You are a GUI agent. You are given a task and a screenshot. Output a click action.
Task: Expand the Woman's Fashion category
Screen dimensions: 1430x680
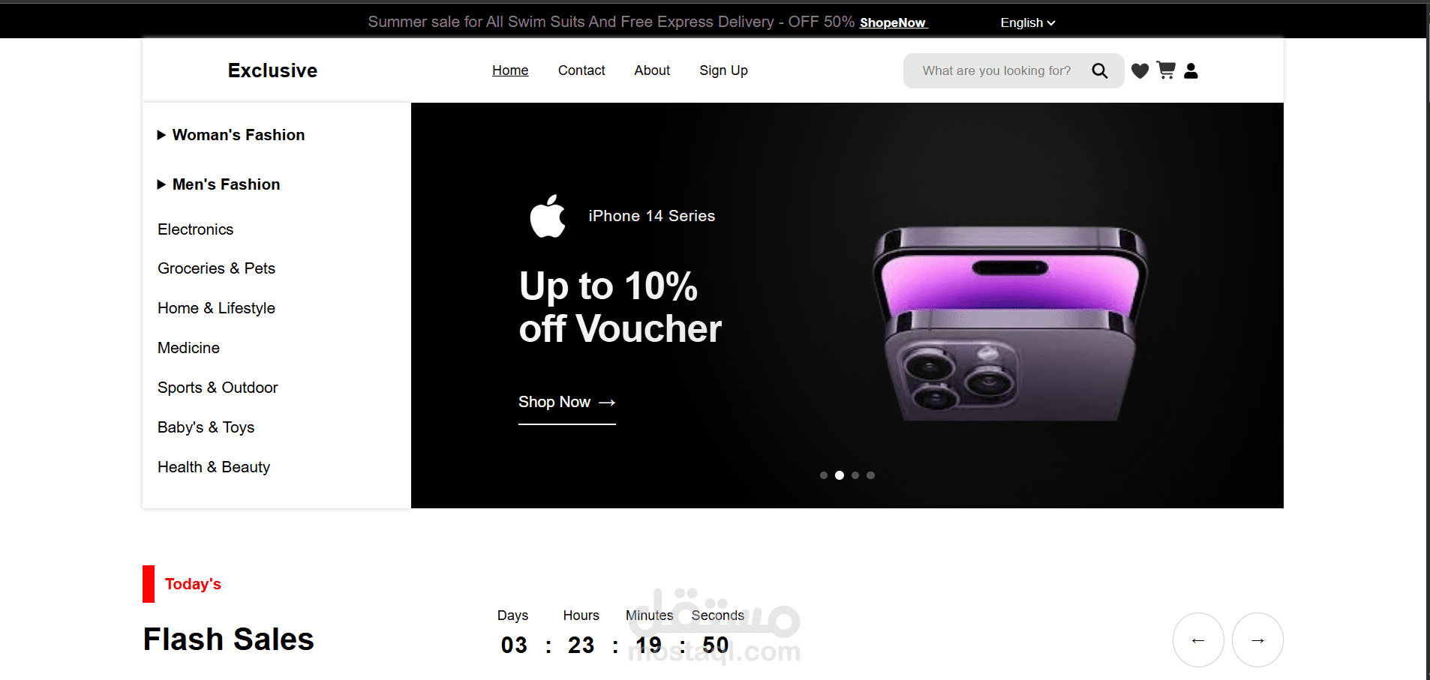231,135
